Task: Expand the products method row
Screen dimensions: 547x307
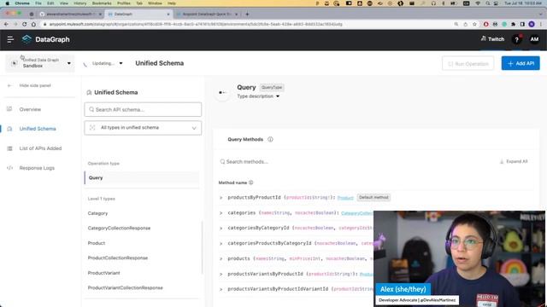Action: 221,259
